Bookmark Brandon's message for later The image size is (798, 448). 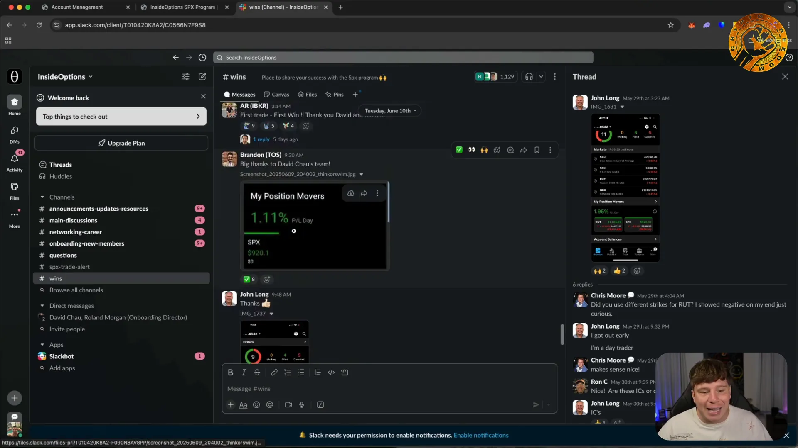537,150
